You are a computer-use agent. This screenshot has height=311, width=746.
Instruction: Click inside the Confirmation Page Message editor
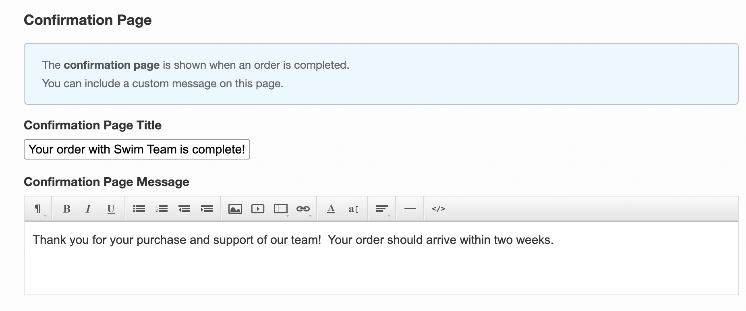click(381, 258)
